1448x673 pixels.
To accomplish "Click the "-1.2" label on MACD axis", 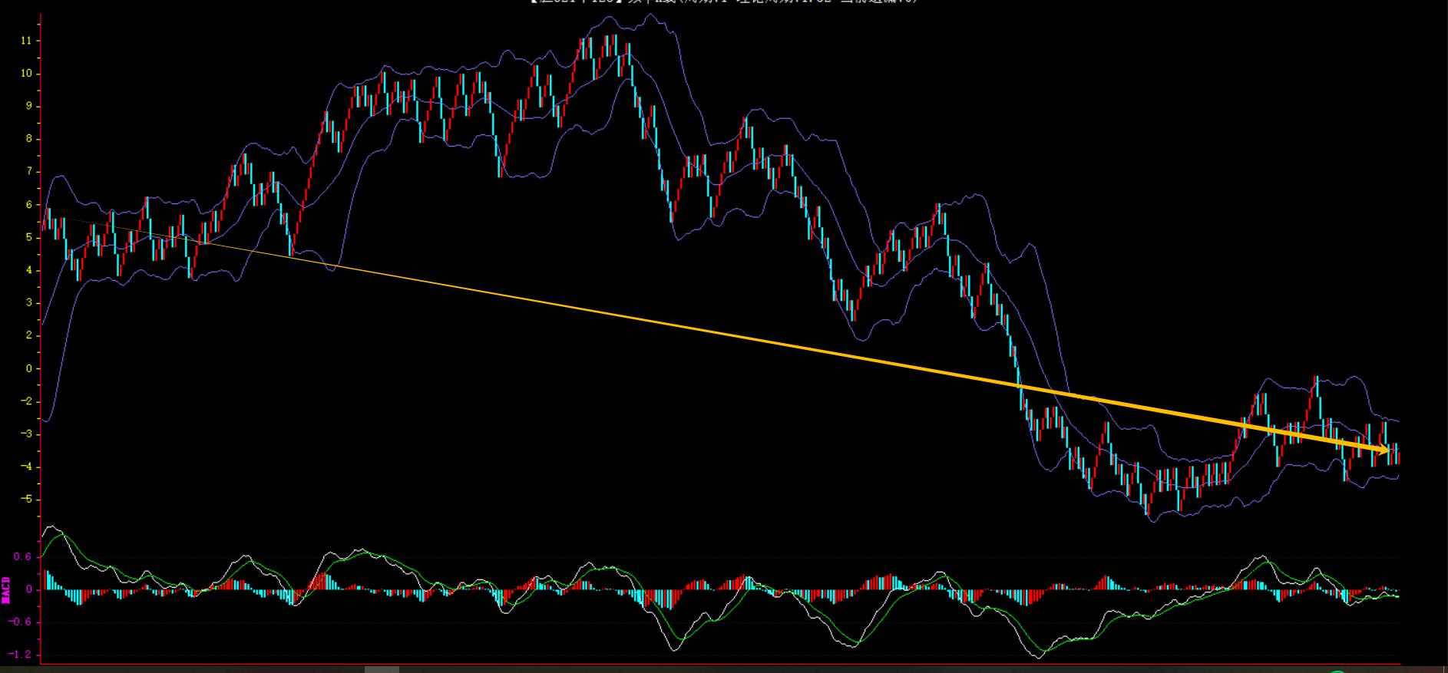I will coord(21,655).
